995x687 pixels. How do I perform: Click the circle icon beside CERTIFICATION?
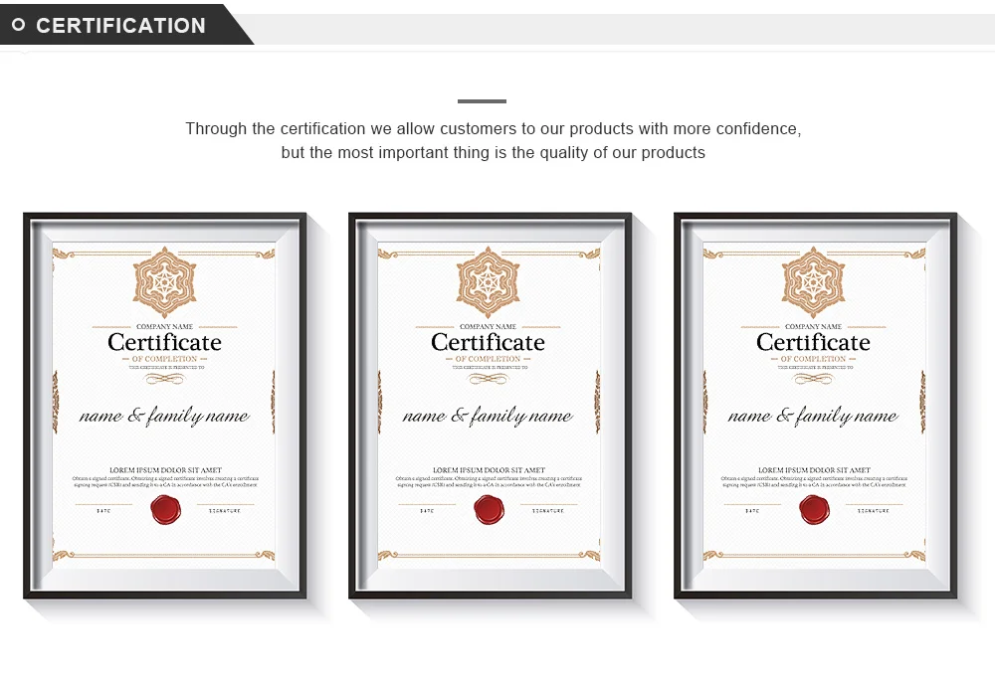click(x=18, y=25)
